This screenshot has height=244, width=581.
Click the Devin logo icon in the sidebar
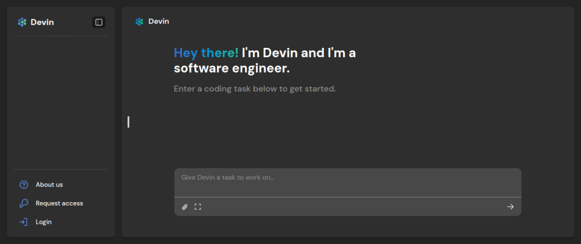coord(22,22)
